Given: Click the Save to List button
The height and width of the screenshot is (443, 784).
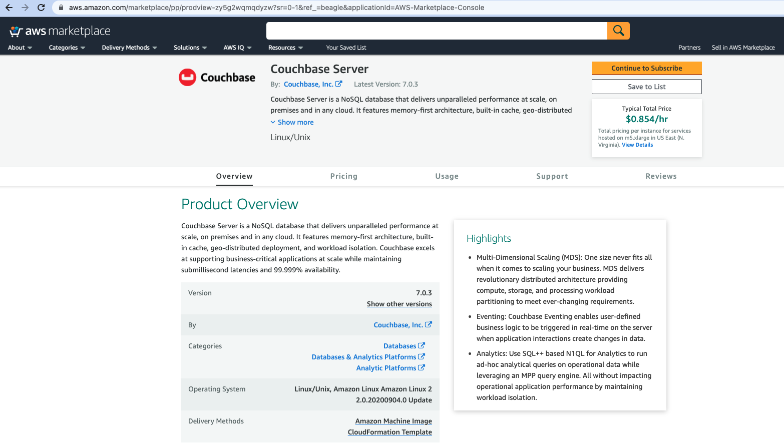Looking at the screenshot, I should [646, 86].
